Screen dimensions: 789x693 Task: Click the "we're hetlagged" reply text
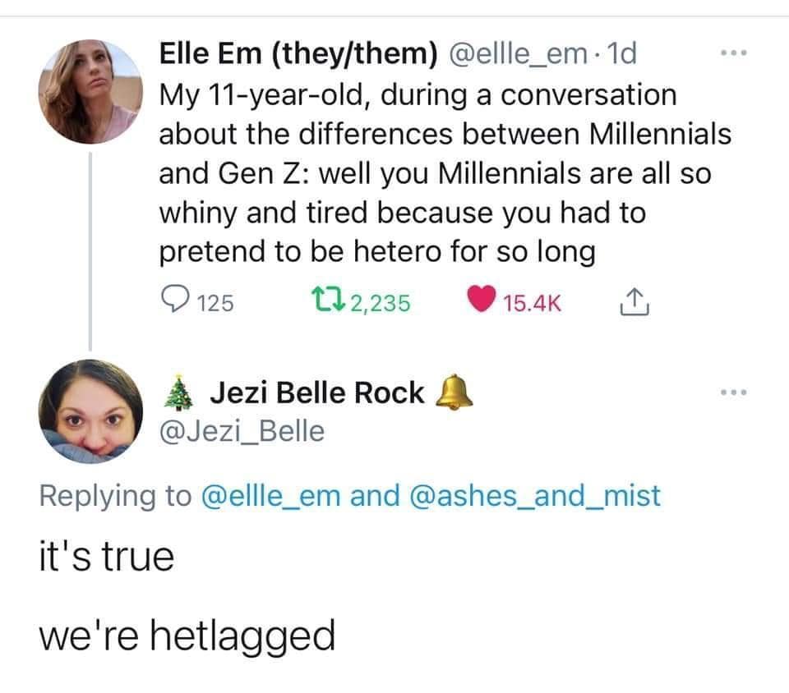tap(187, 635)
